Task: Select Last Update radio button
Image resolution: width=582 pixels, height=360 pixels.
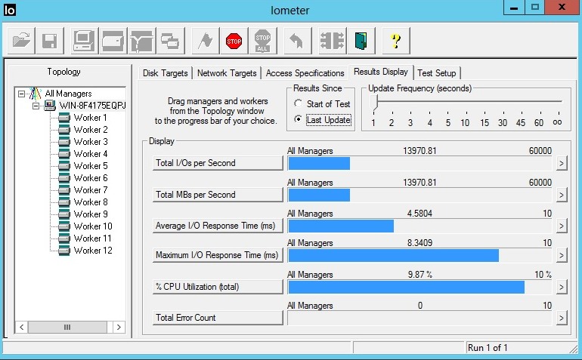Action: [x=298, y=119]
